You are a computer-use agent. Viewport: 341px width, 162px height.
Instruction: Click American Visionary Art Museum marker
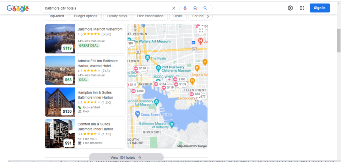click(157, 102)
